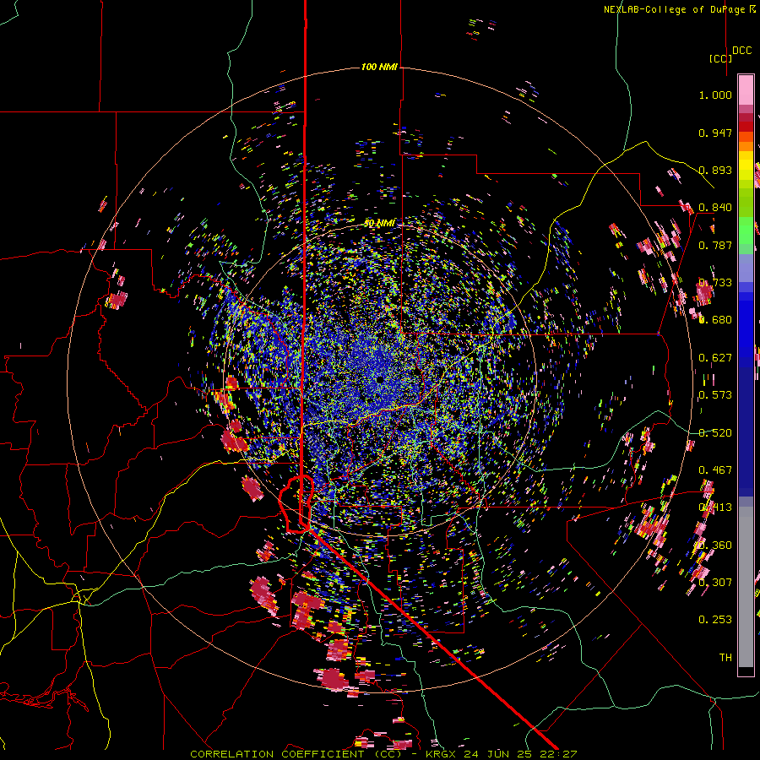This screenshot has width=760, height=760.
Task: Click the 1.000 color scale value
Action: [715, 95]
